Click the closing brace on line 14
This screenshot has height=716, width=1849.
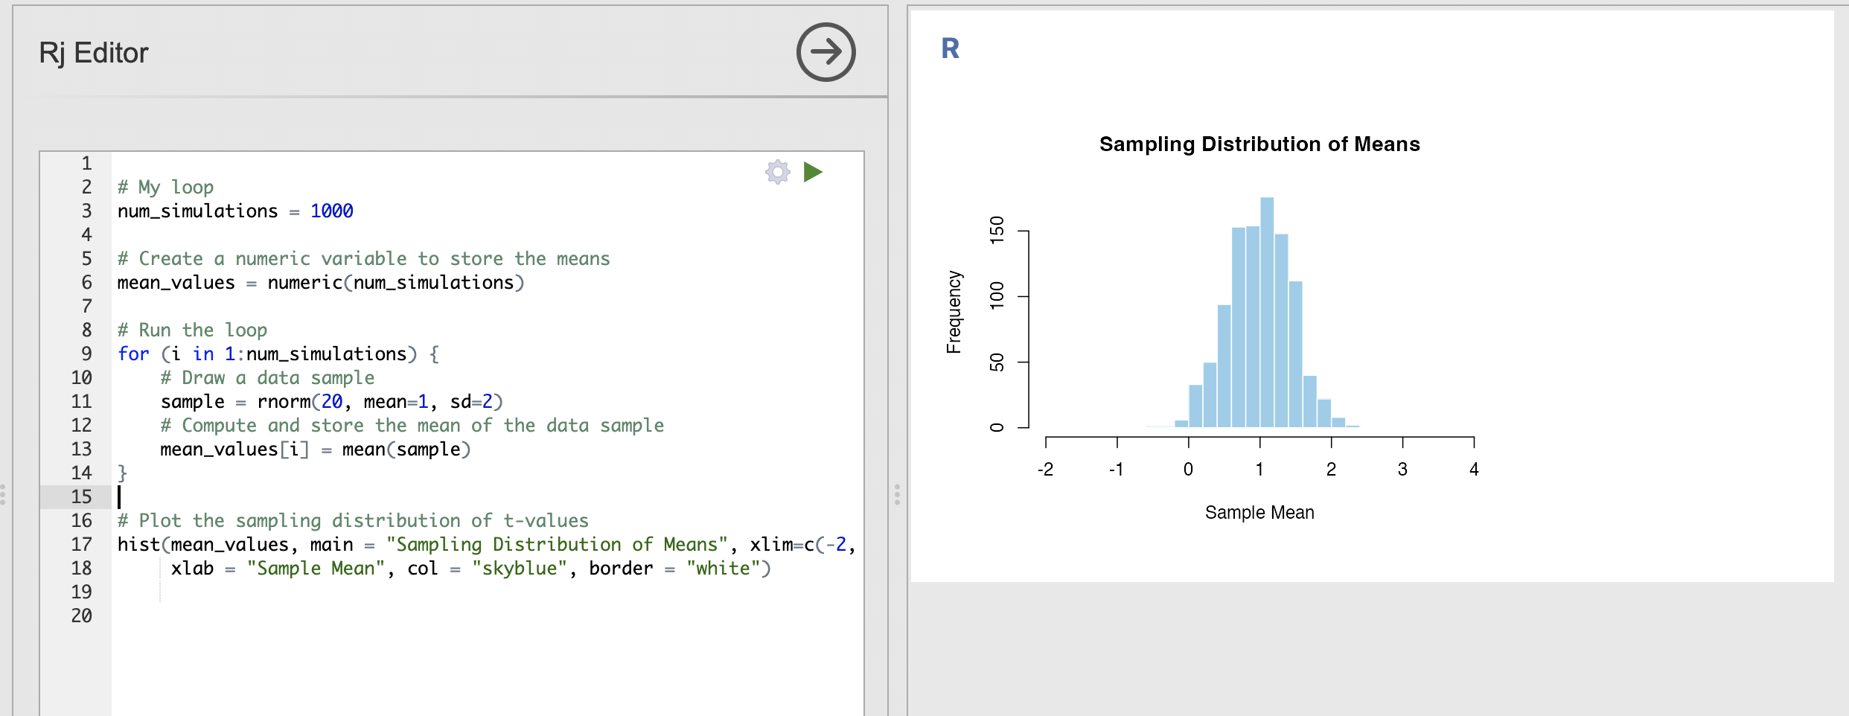(122, 473)
